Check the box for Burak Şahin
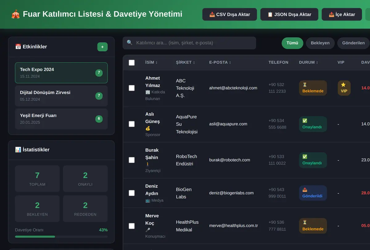The width and height of the screenshot is (370, 250). pos(132,160)
